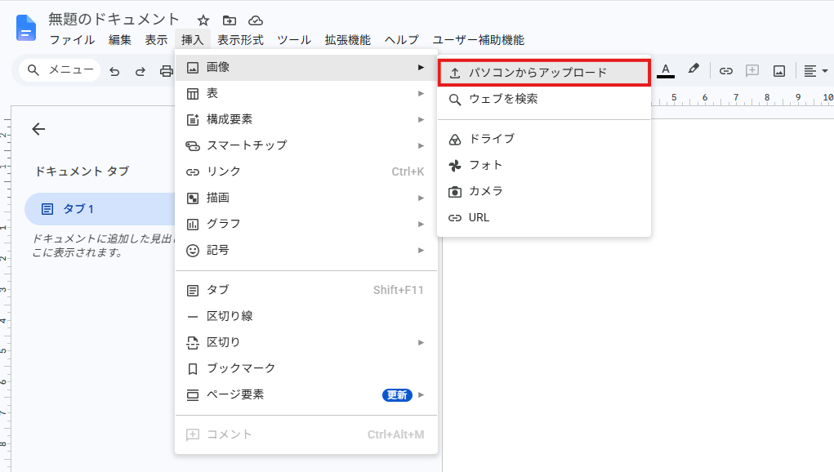834x472 pixels.
Task: Click the insert link toolbar icon
Action: click(x=726, y=71)
